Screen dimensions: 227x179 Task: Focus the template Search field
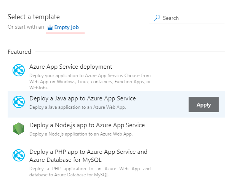coord(187,18)
